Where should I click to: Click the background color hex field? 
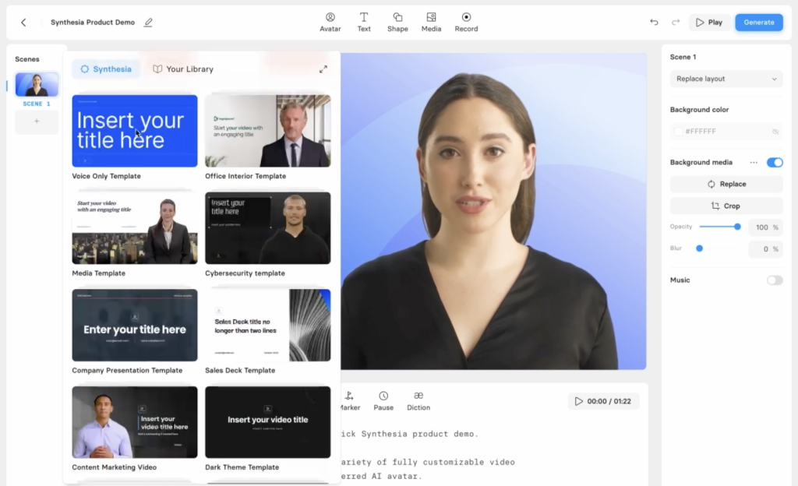(726, 131)
